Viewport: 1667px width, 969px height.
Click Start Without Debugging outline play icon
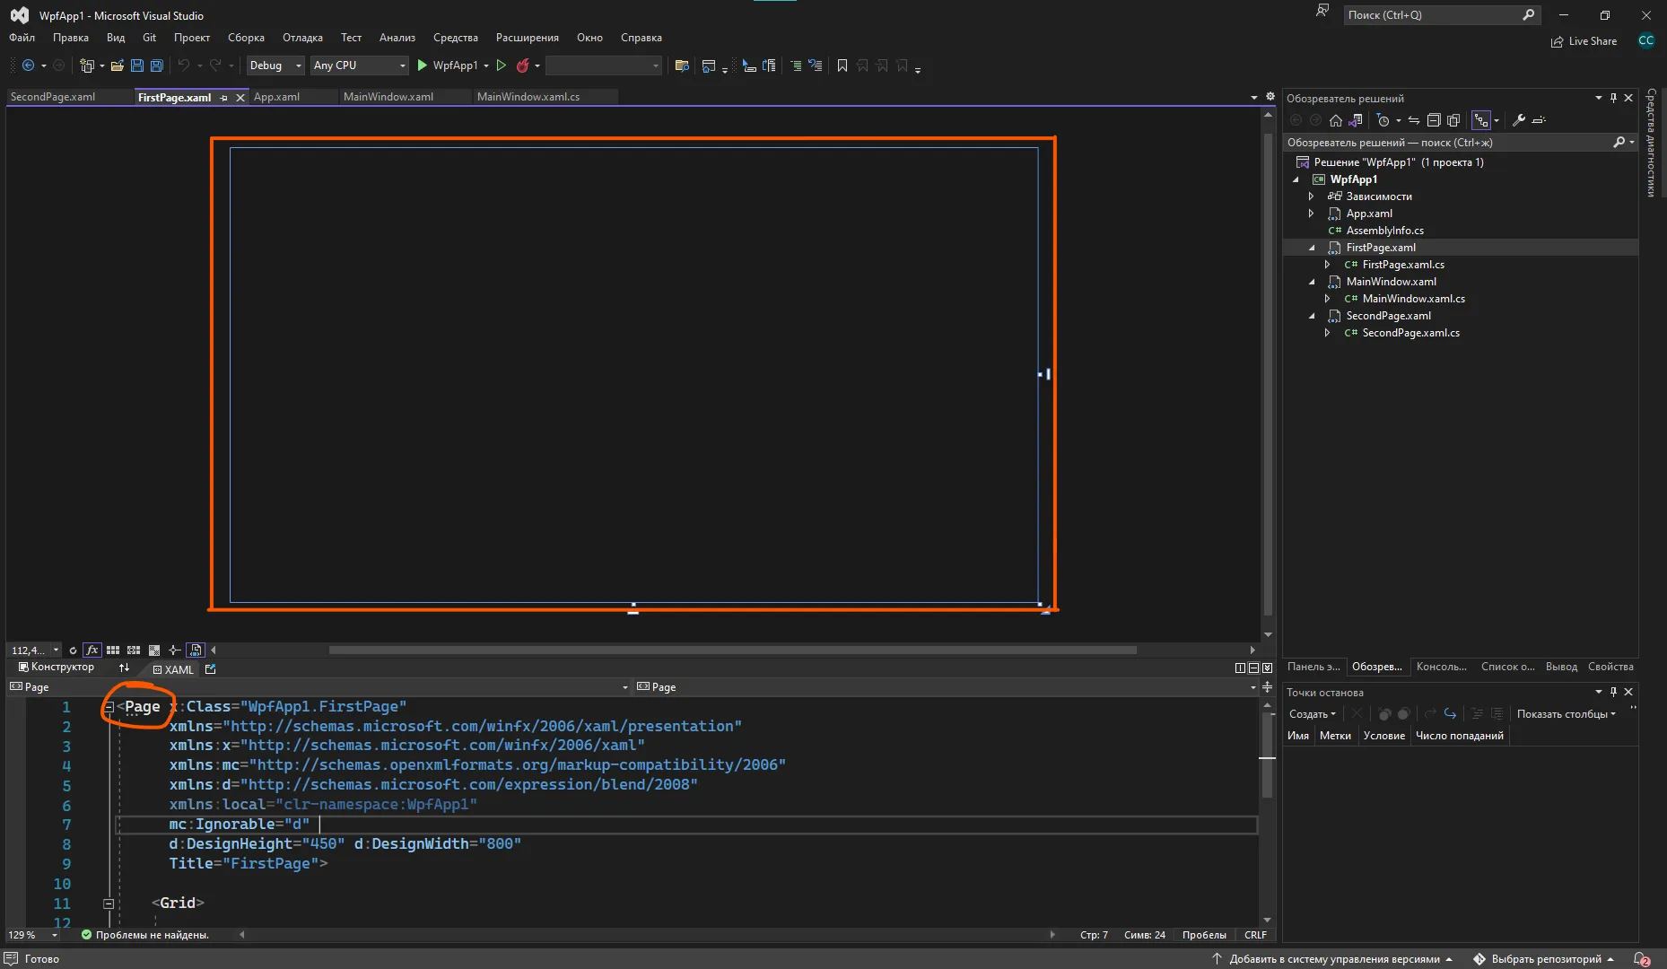point(502,65)
